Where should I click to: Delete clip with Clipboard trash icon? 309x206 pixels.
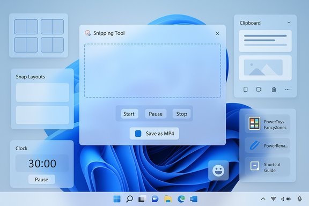(274, 89)
